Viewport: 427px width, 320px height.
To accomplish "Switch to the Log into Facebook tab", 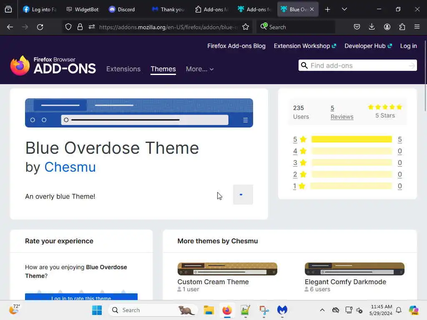I will pos(40,9).
